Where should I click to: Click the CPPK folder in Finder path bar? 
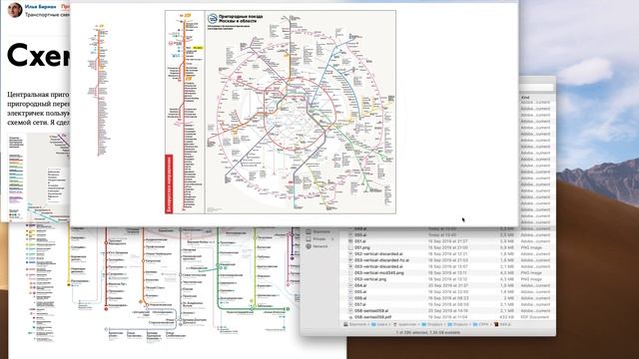click(x=480, y=324)
